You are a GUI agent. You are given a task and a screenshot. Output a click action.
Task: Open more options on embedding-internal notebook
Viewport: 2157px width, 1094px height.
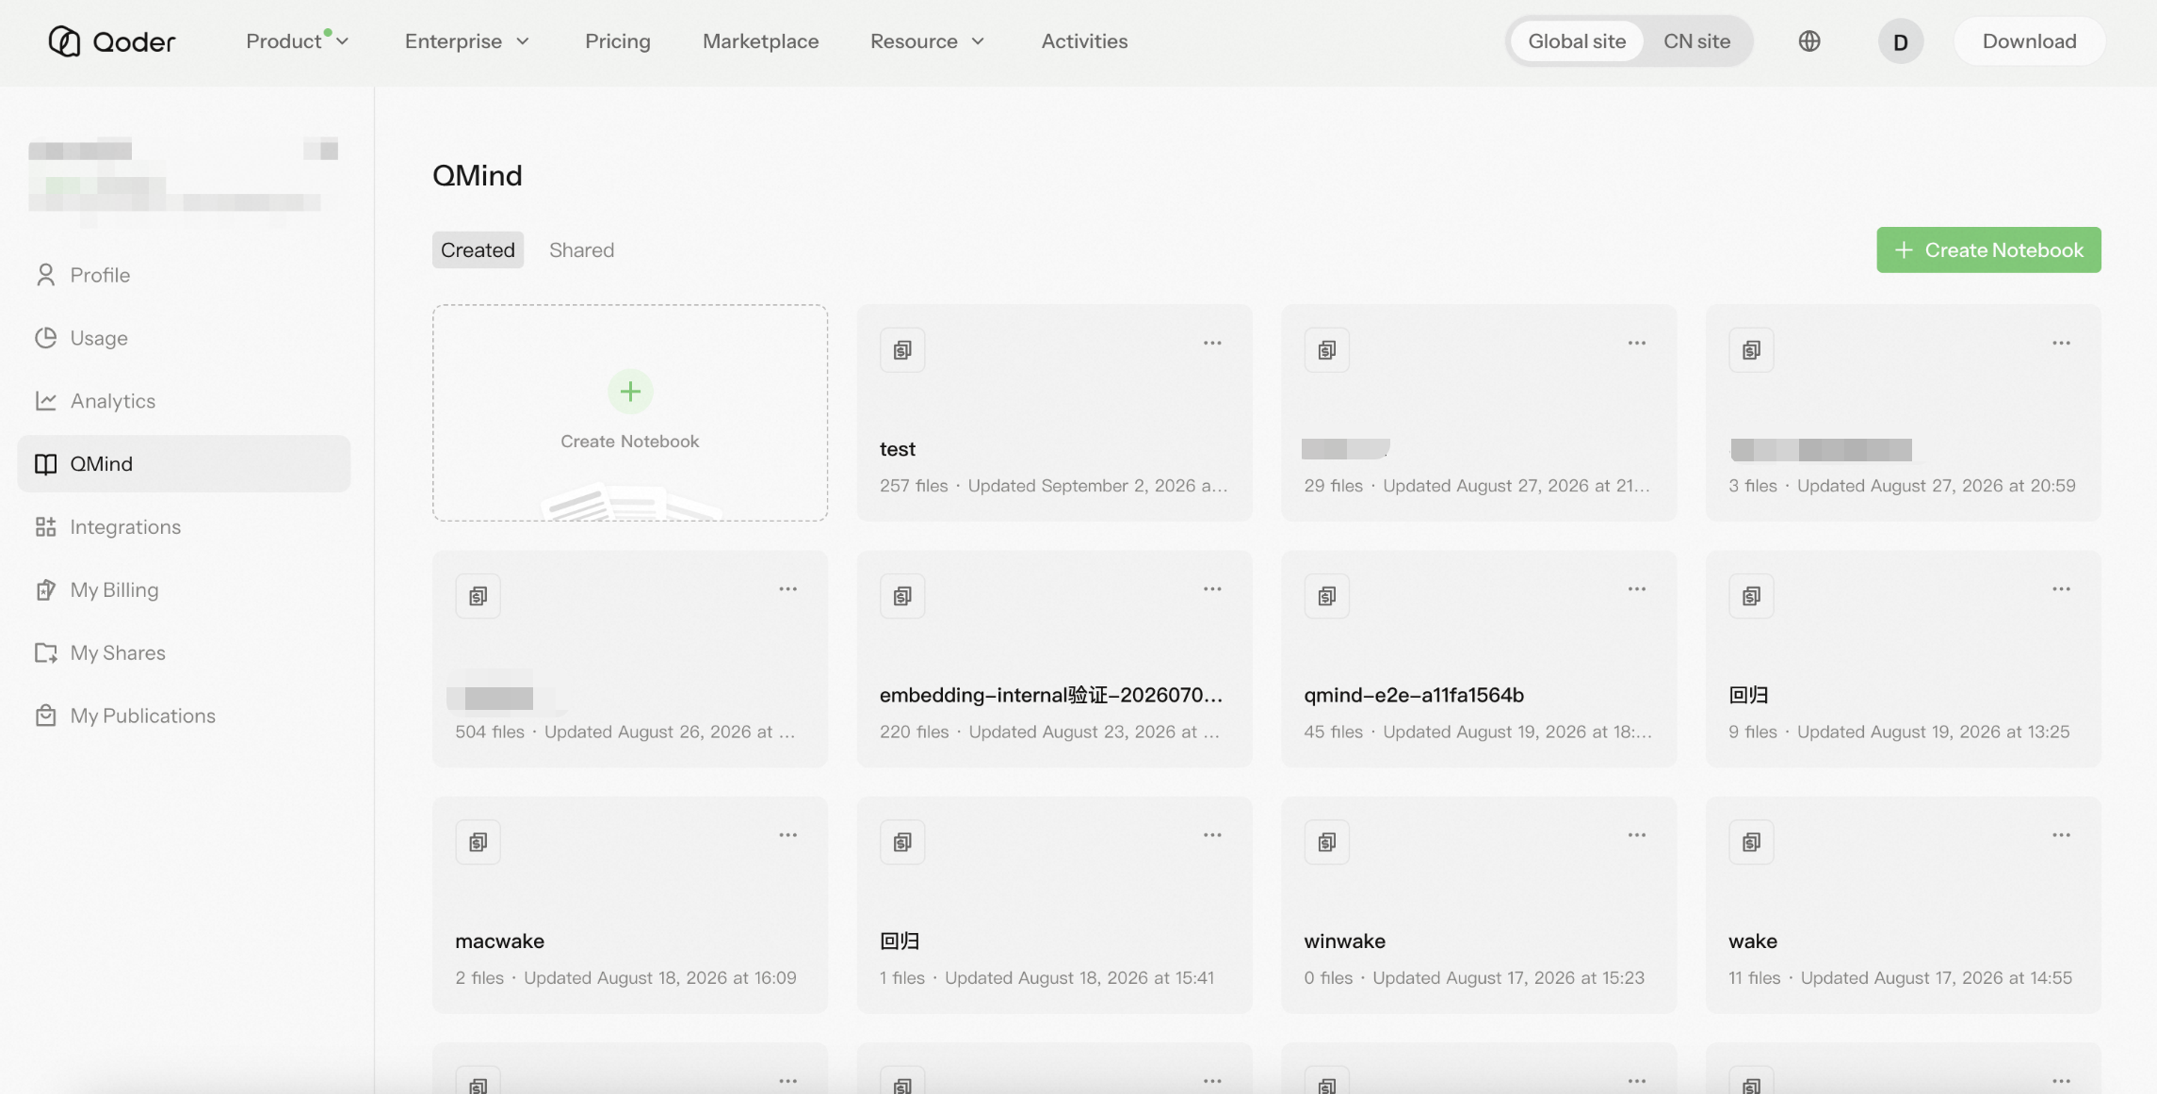coord(1212,589)
